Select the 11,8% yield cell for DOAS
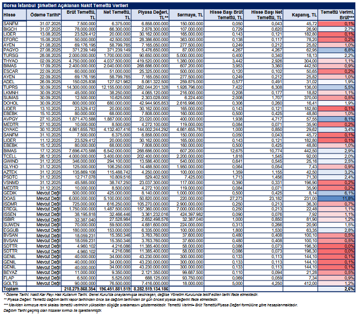This screenshot has width=363, height=314. pyautogui.click(x=337, y=198)
